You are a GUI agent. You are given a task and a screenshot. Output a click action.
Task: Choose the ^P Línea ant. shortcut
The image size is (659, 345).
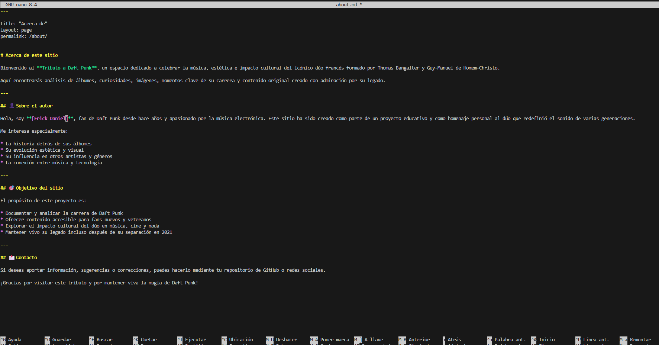pyautogui.click(x=592, y=339)
